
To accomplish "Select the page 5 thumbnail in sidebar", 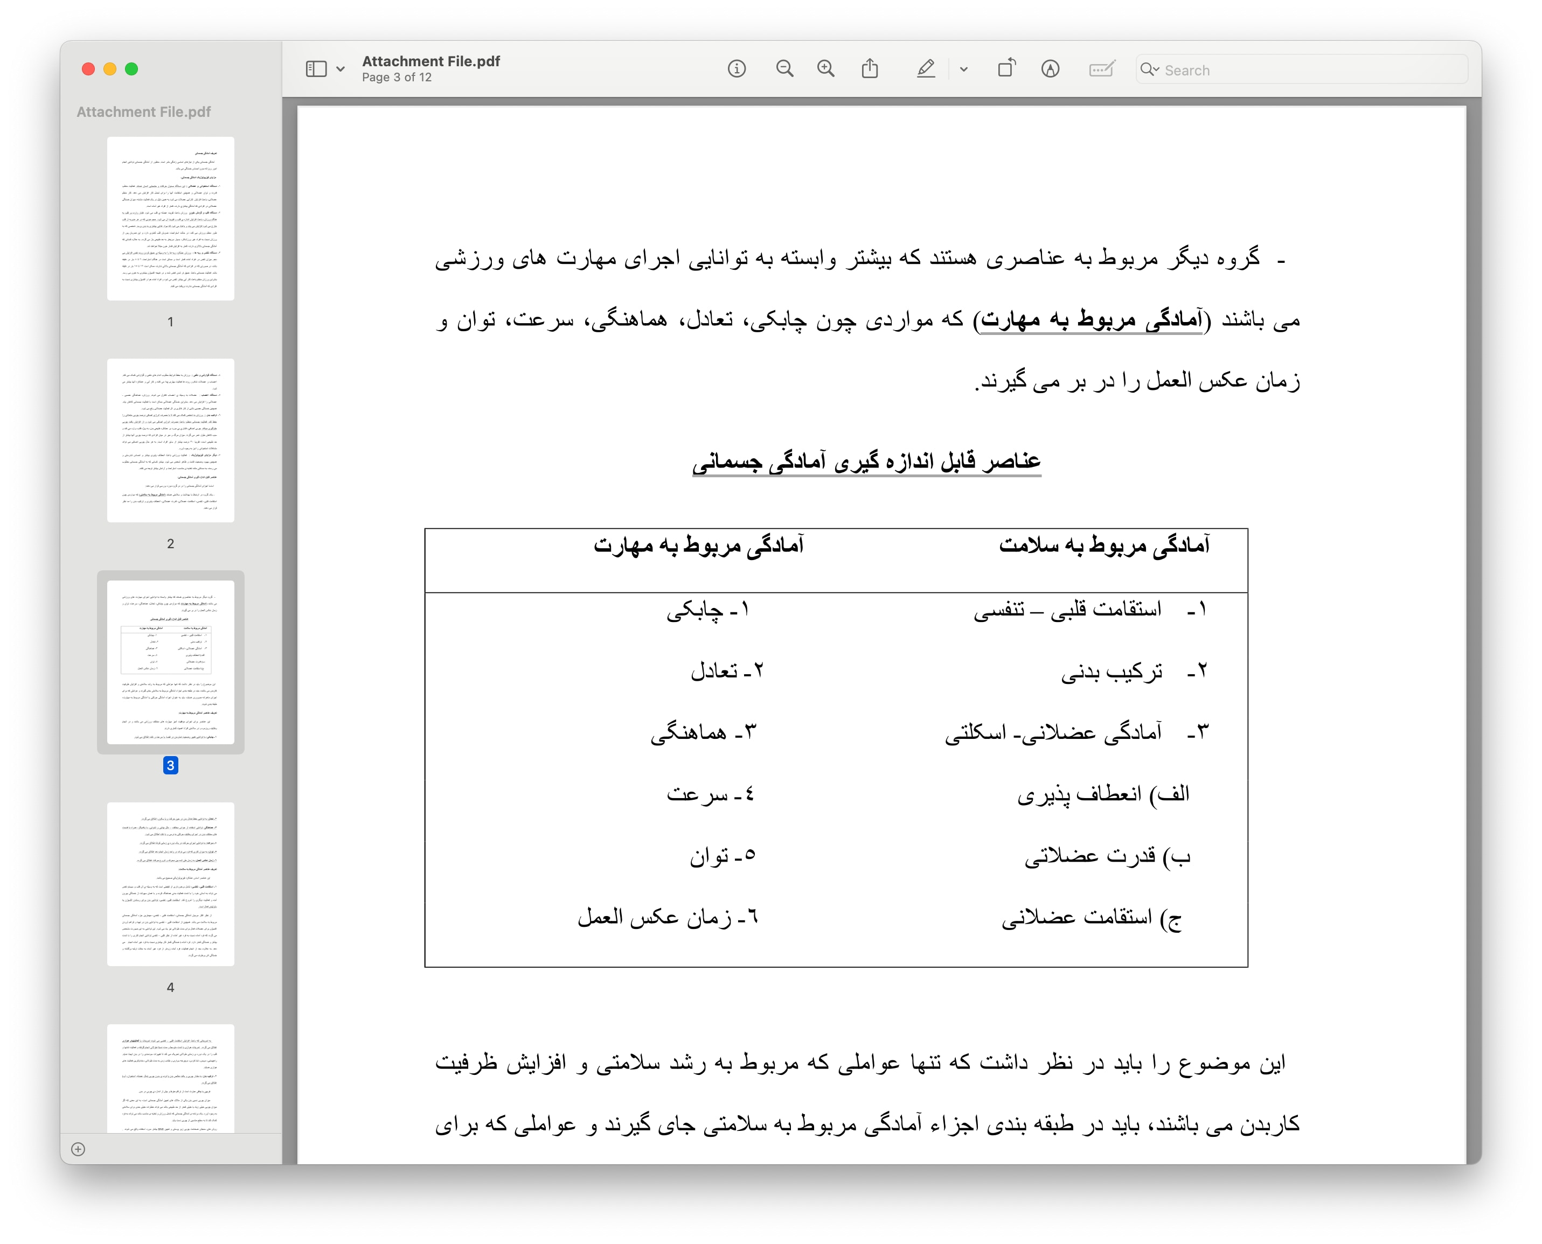I will click(x=171, y=1078).
